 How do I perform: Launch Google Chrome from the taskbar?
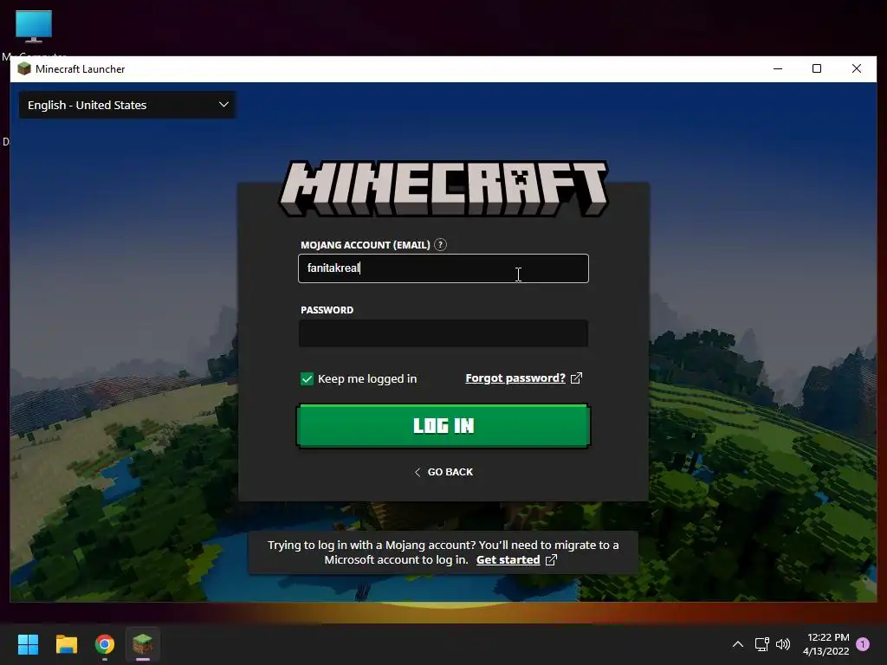[x=105, y=644]
